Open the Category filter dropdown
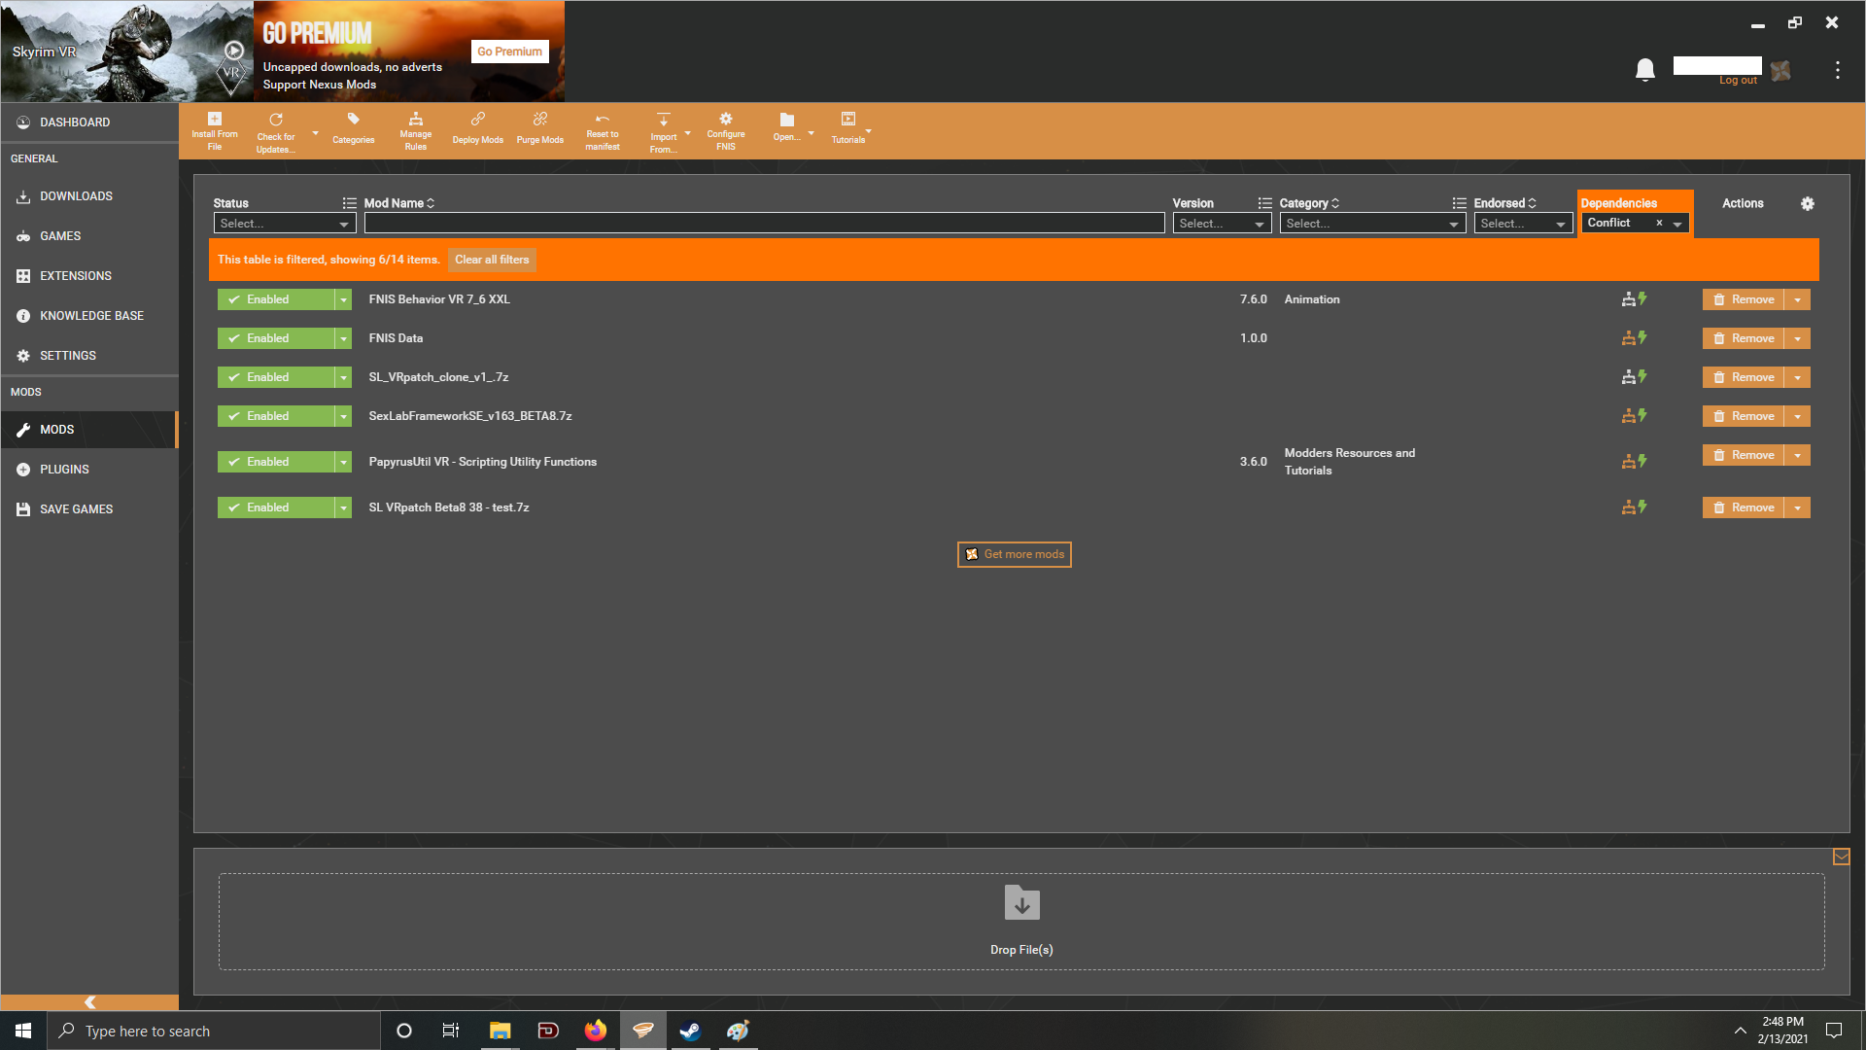 1372,224
